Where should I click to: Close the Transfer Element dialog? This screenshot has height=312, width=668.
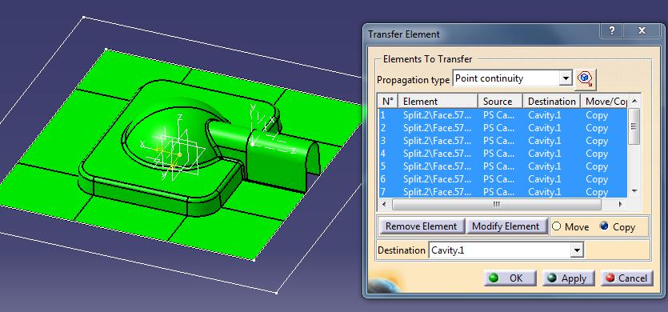(641, 31)
